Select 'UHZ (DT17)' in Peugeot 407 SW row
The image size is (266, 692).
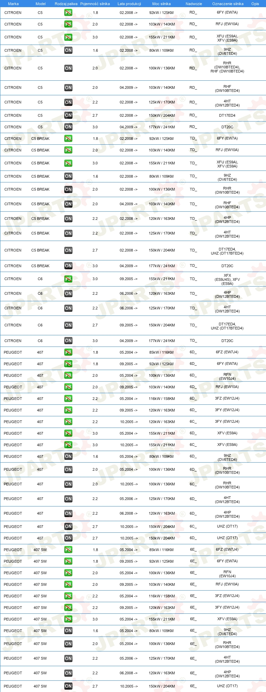pyautogui.click(x=227, y=686)
